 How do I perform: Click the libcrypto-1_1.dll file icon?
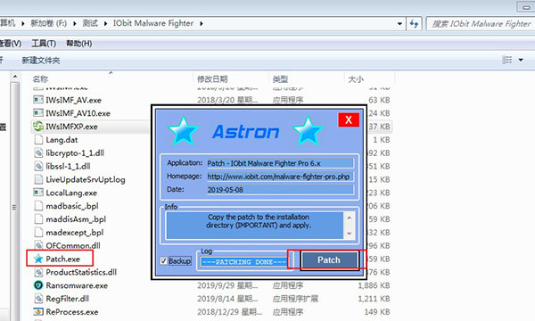[38, 152]
